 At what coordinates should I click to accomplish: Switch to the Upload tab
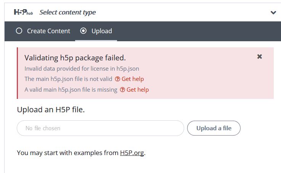[96, 31]
